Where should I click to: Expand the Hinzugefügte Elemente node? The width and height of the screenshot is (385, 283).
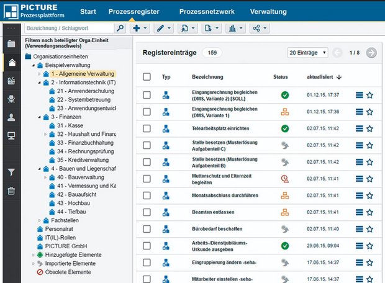34,255
